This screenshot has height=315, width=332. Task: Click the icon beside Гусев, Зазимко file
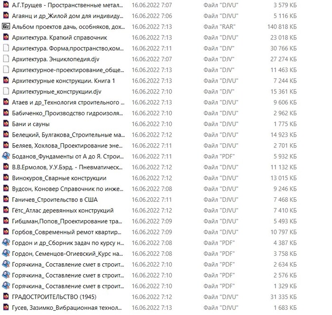coord(6,307)
